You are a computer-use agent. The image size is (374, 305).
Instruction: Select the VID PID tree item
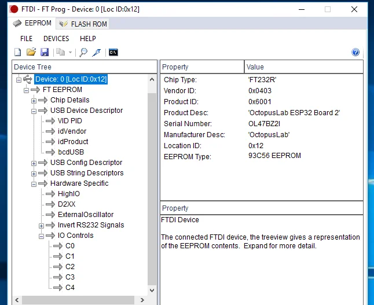[70, 121]
